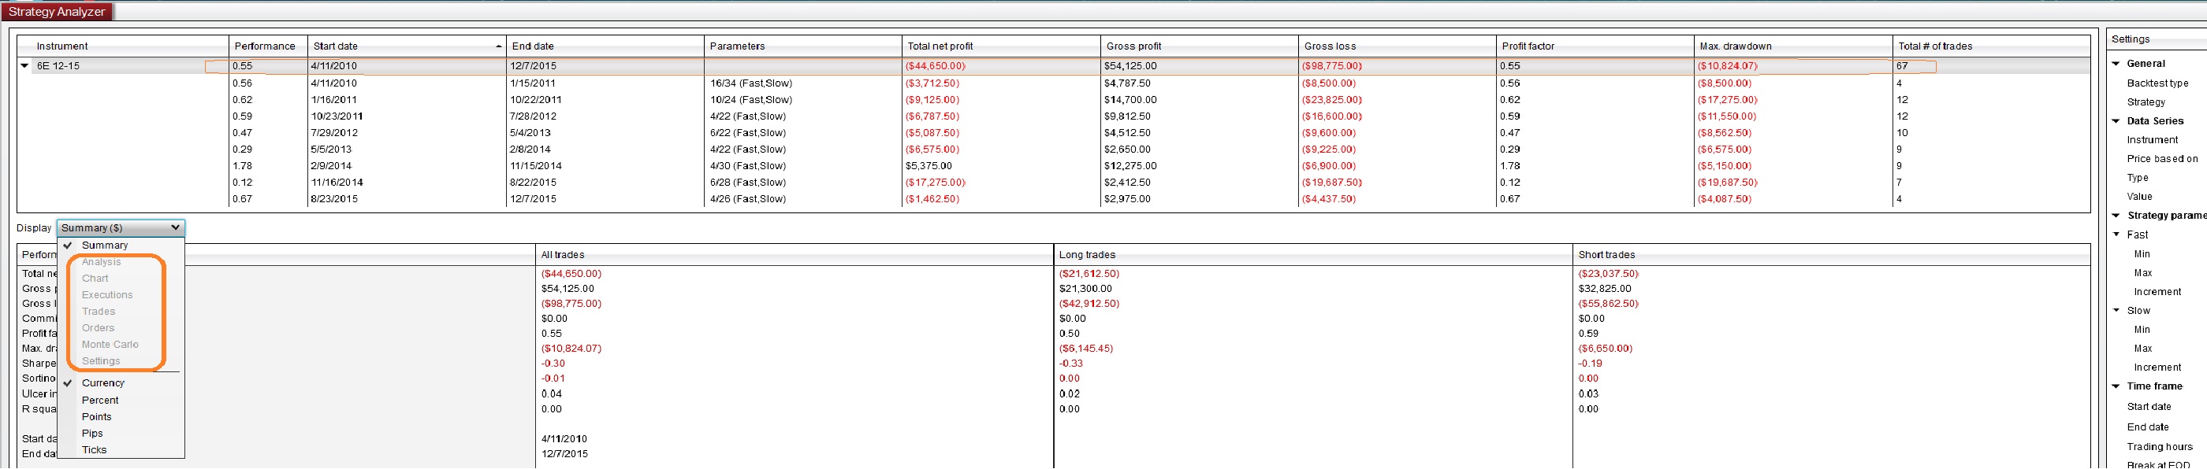Collapse the Fast parameter group arrow
The width and height of the screenshot is (2207, 469).
point(2116,234)
